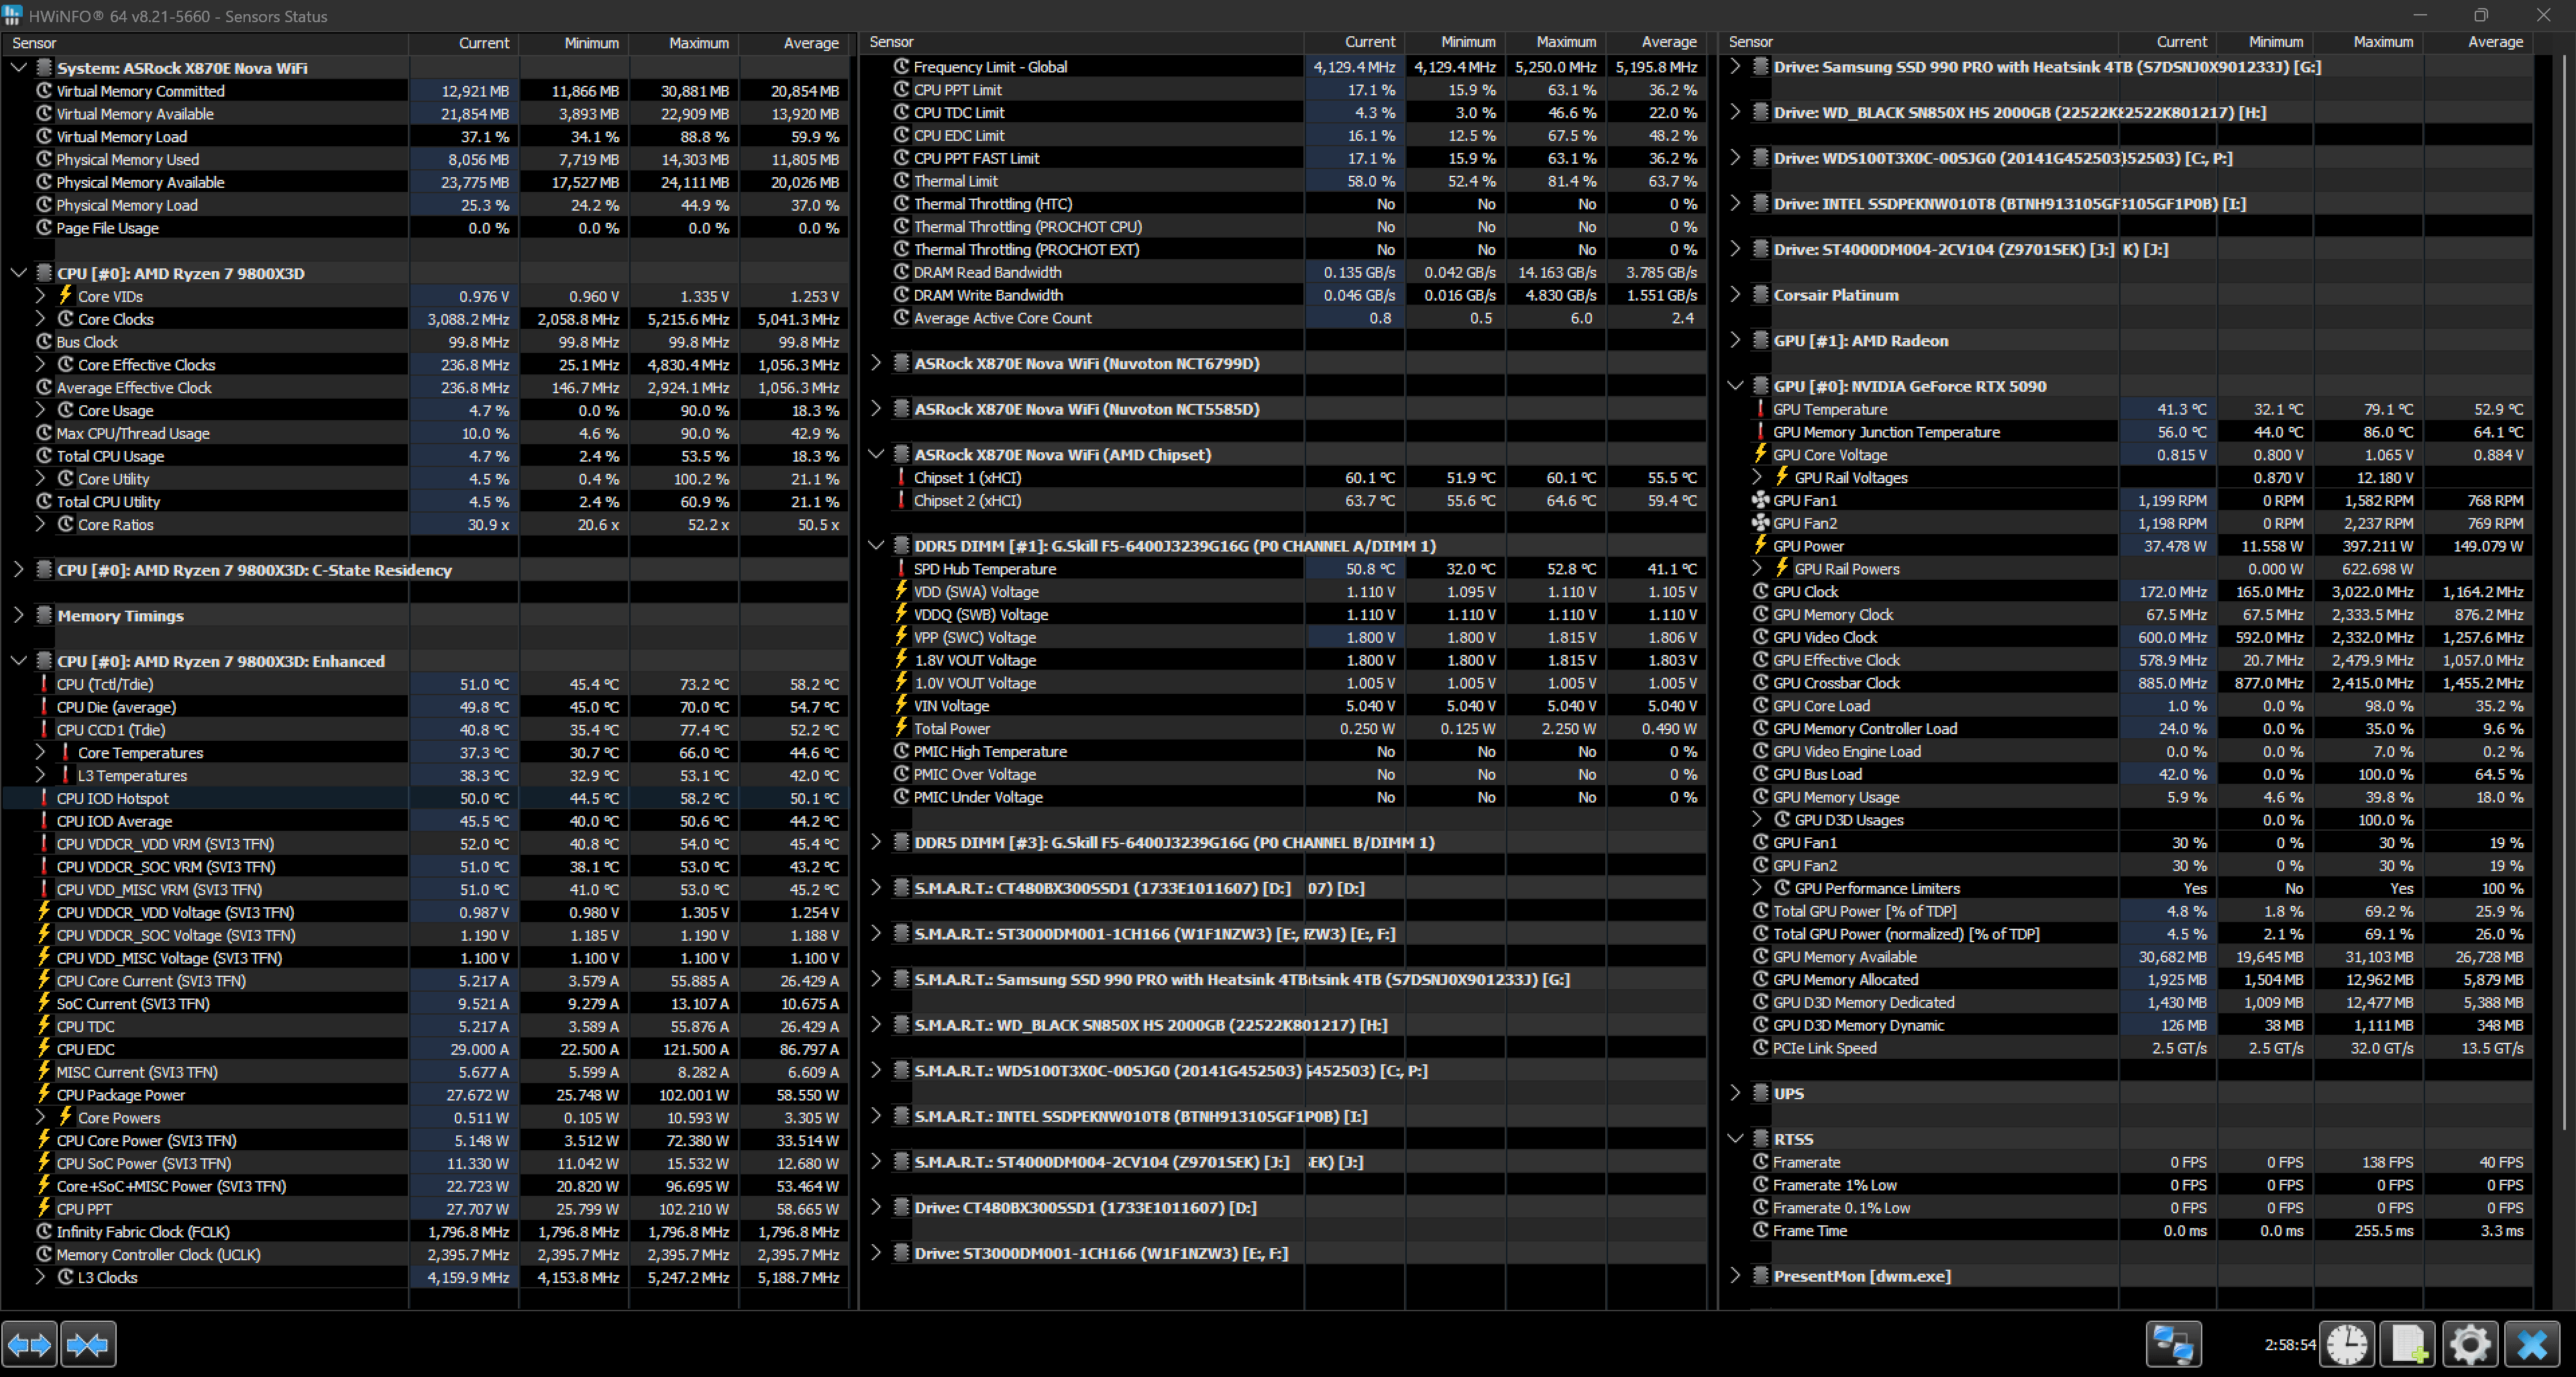The image size is (2576, 1377).
Task: Click the Average column header in the right panel
Action: [x=2479, y=42]
